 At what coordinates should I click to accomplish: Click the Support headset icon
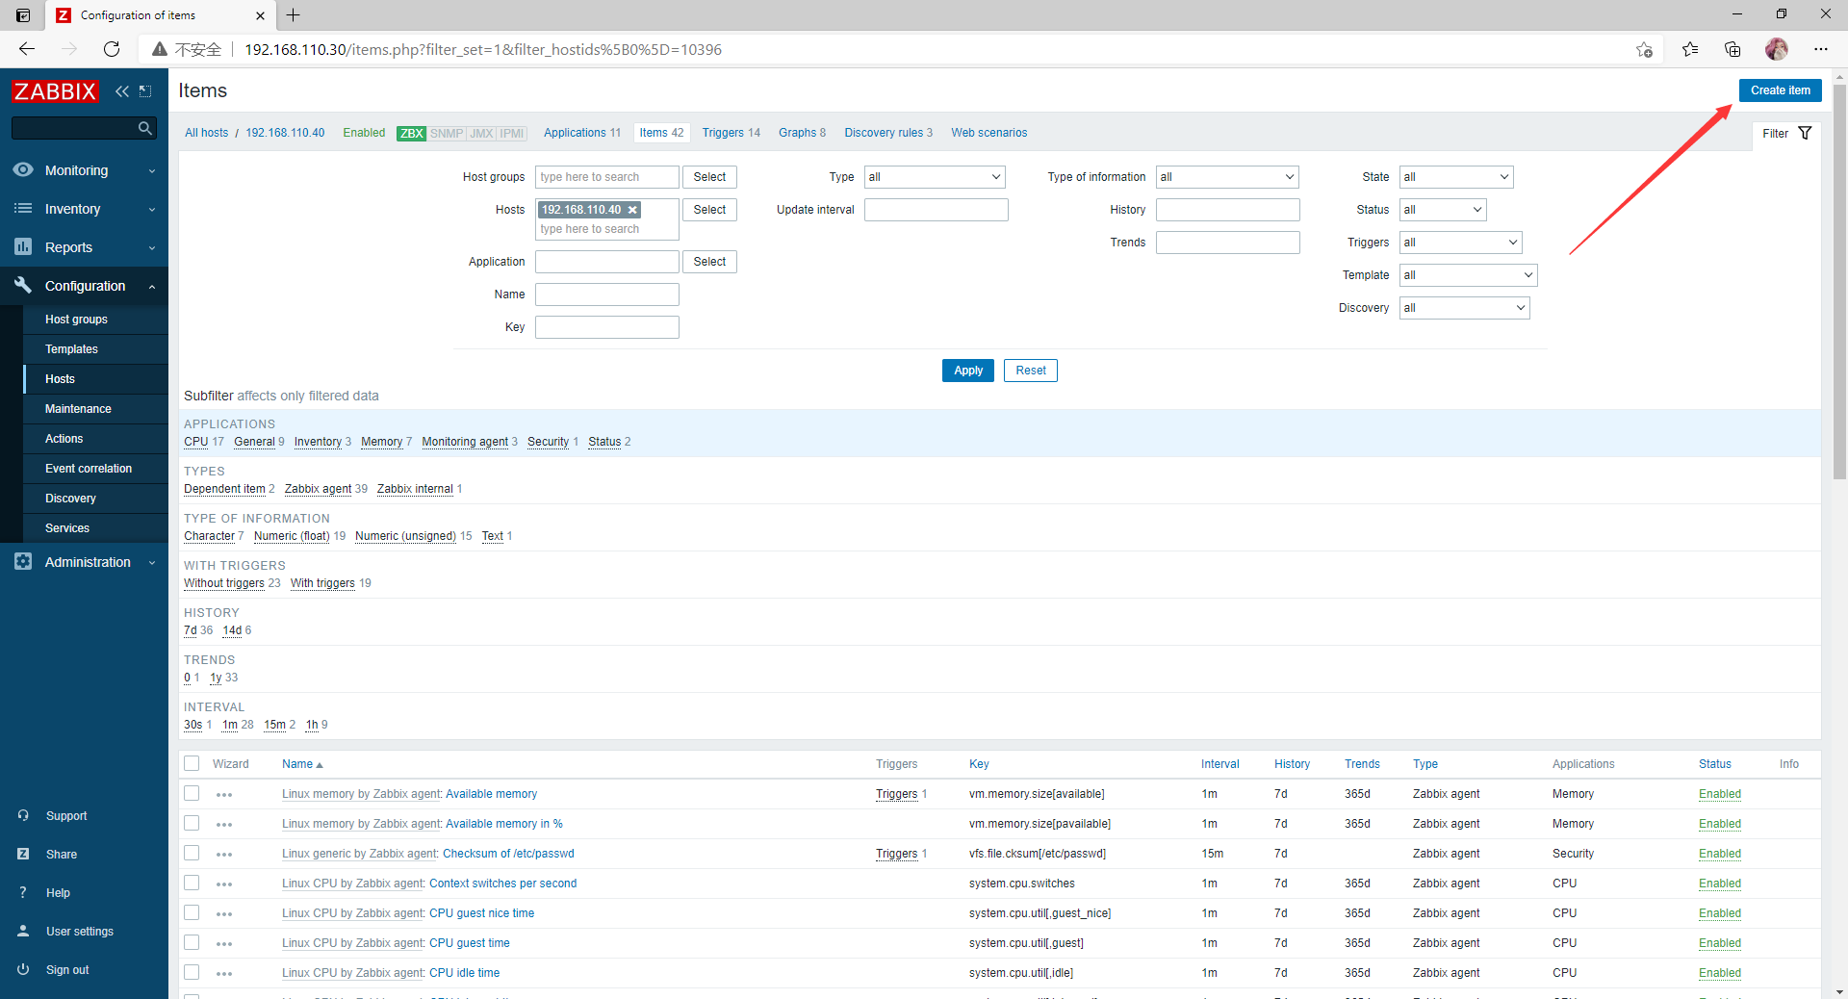23,815
